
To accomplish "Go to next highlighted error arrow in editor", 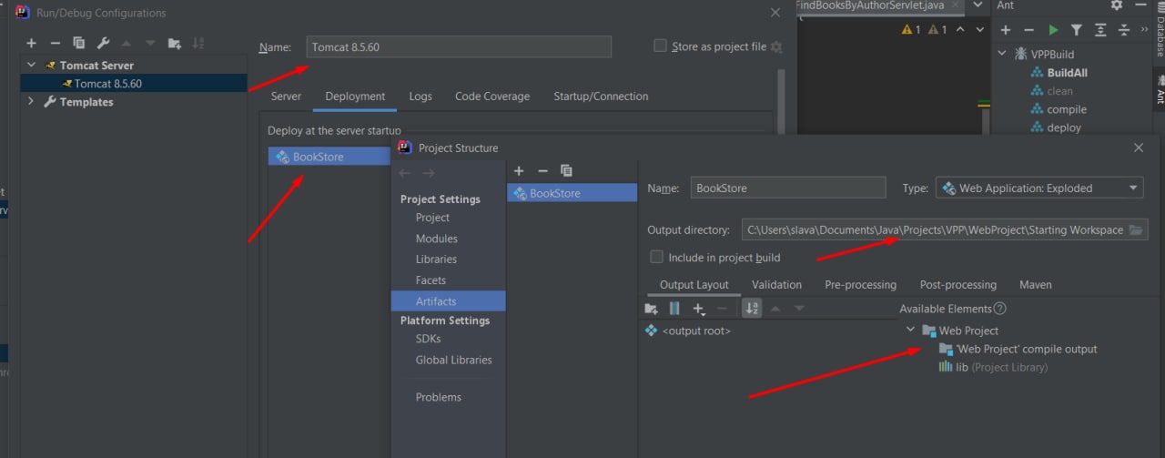I will tap(979, 30).
